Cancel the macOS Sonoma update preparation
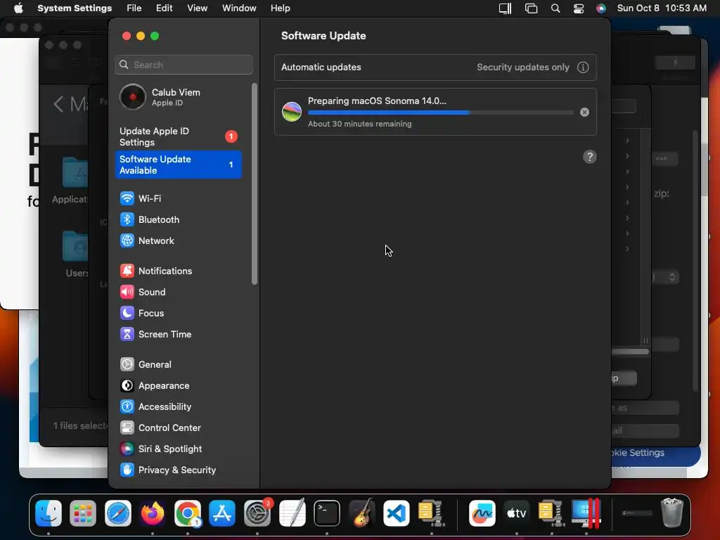Image resolution: width=720 pixels, height=540 pixels. pyautogui.click(x=584, y=112)
